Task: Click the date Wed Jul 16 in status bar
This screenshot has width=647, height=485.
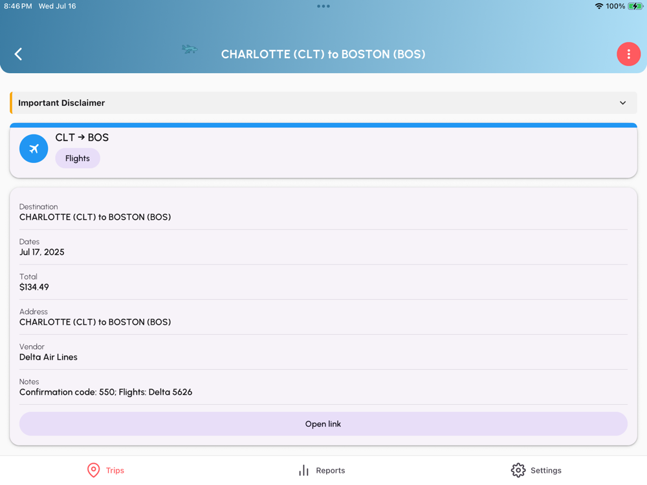Action: [x=58, y=6]
